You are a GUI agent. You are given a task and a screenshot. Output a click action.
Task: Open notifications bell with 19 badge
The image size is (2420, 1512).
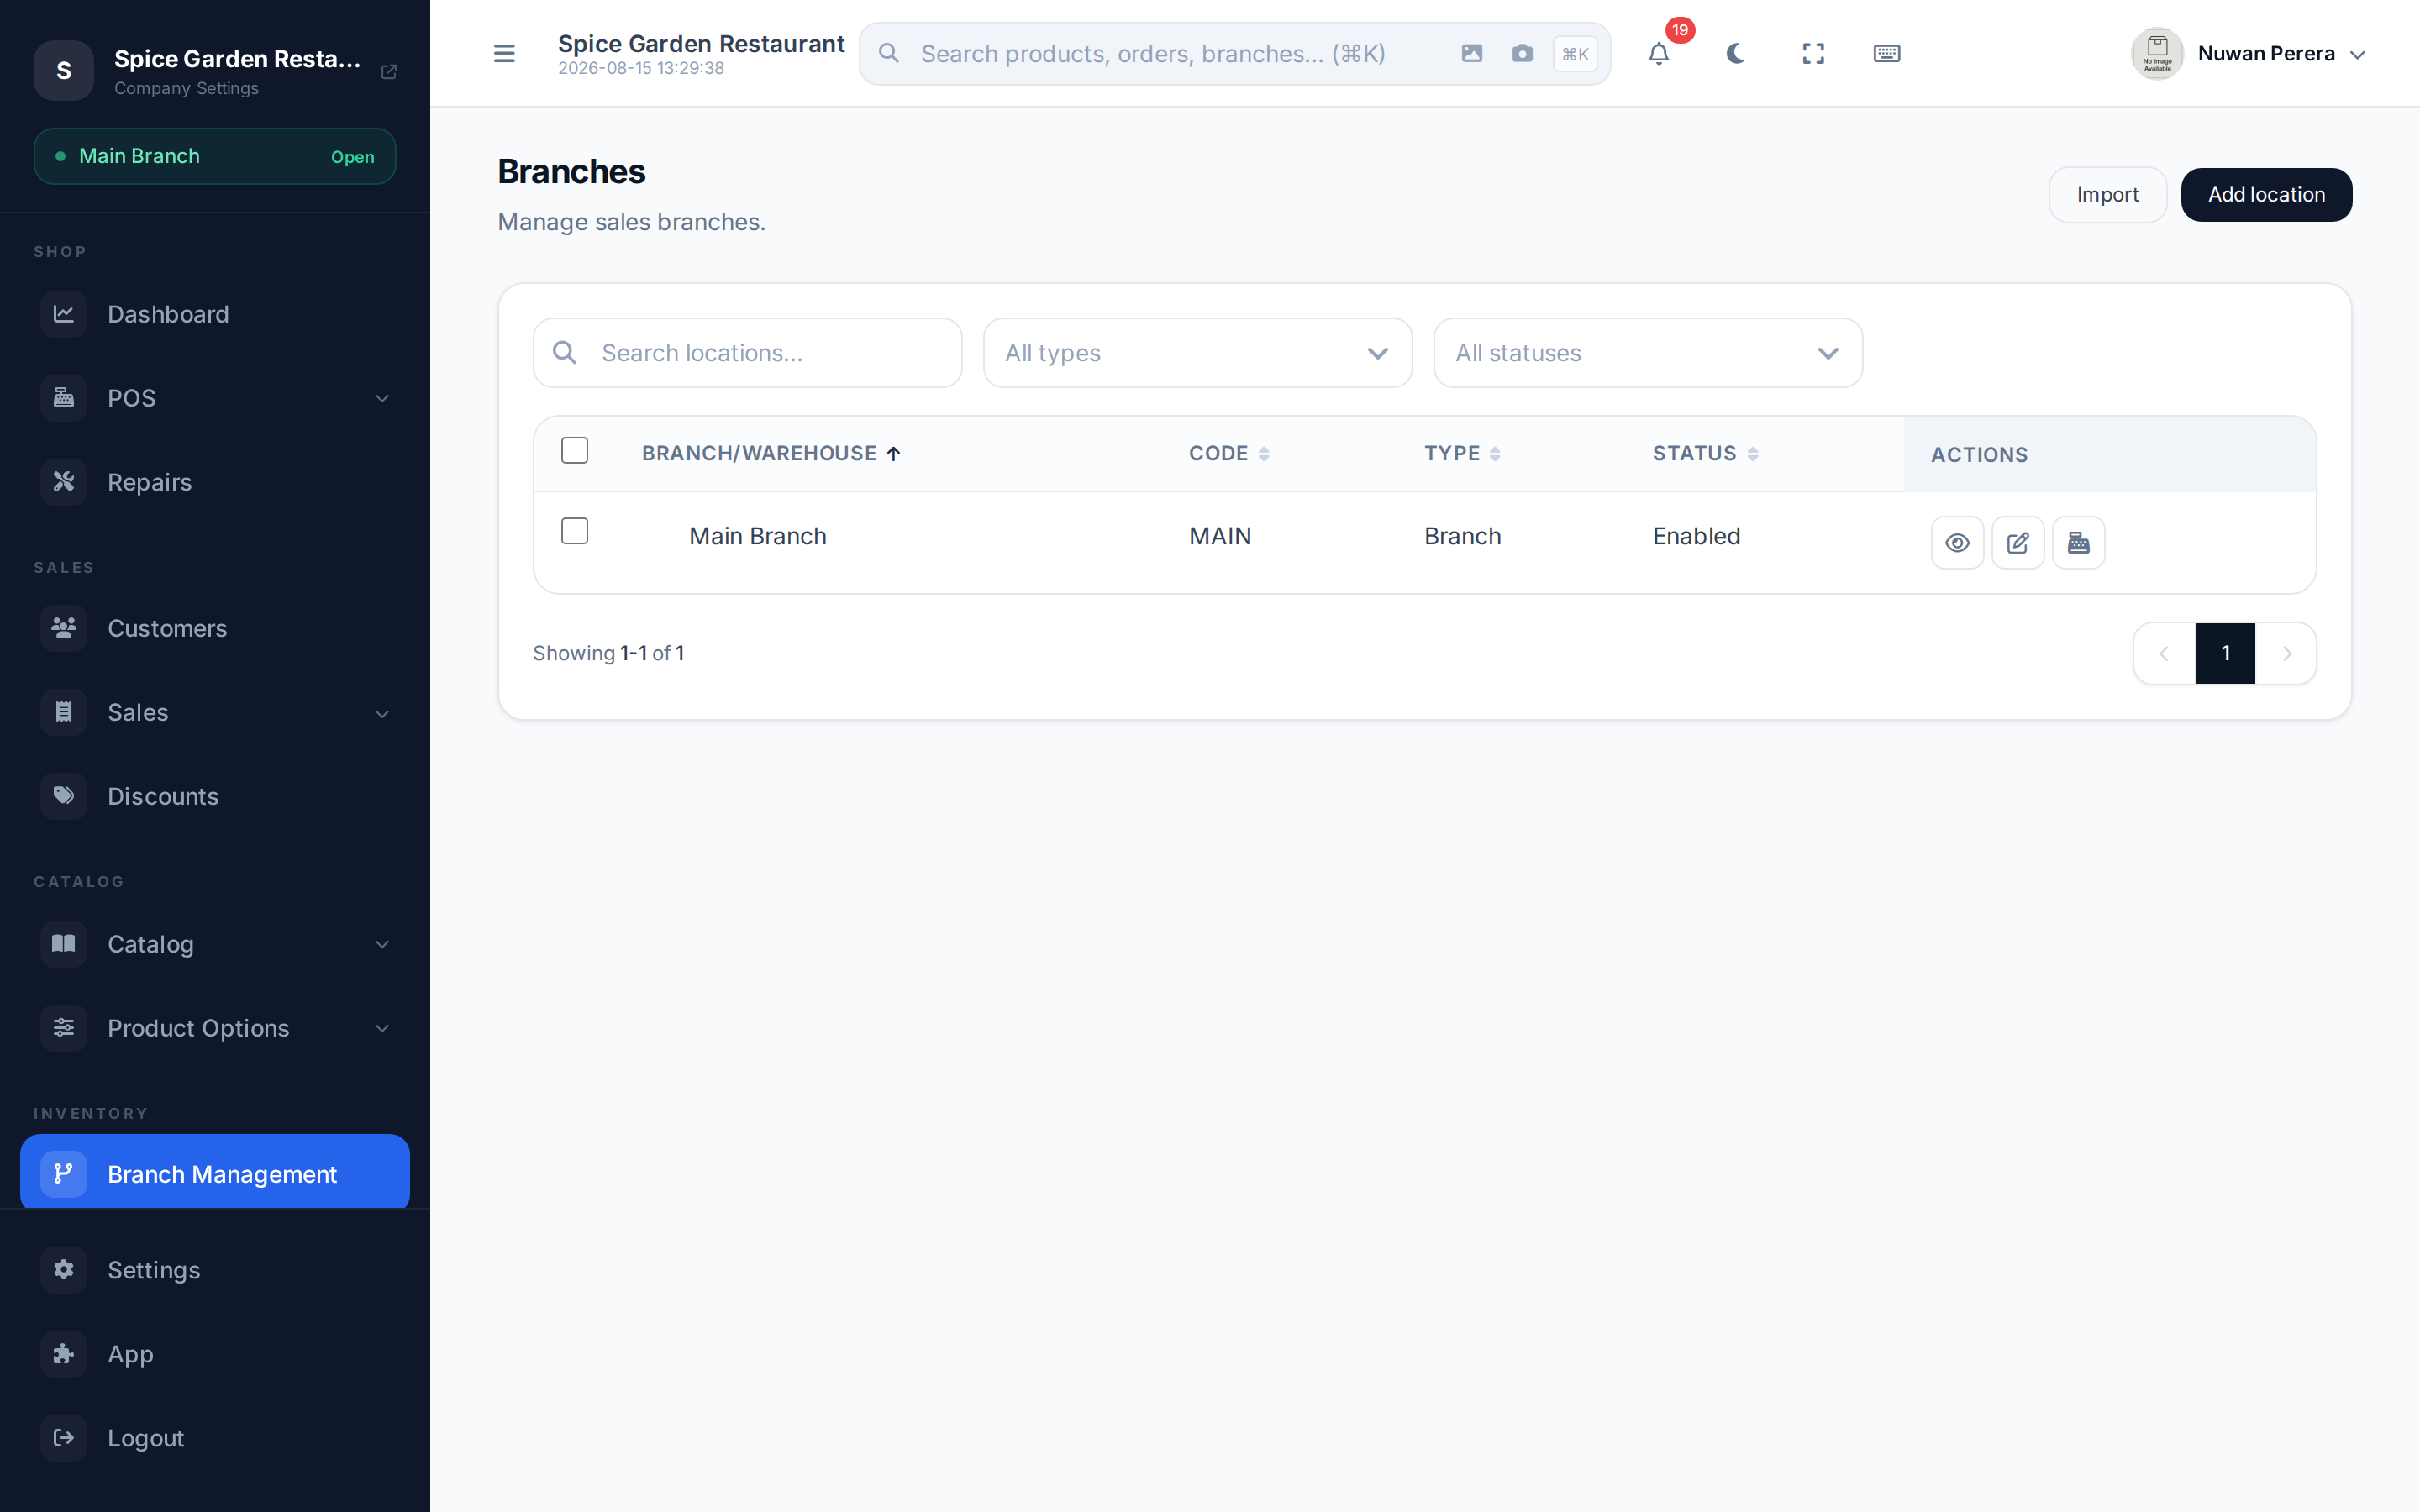(x=1659, y=53)
